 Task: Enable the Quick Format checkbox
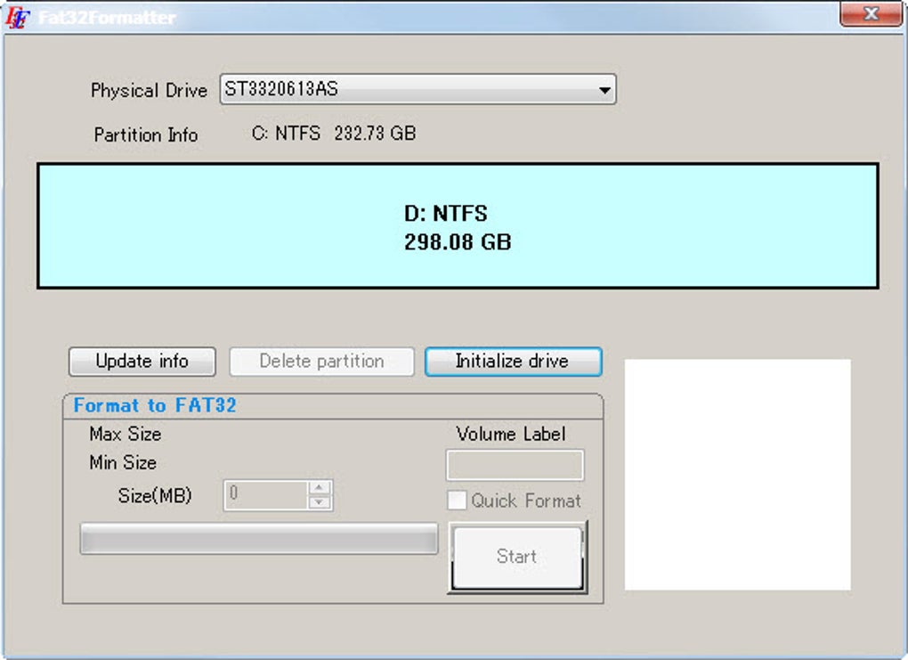click(457, 500)
